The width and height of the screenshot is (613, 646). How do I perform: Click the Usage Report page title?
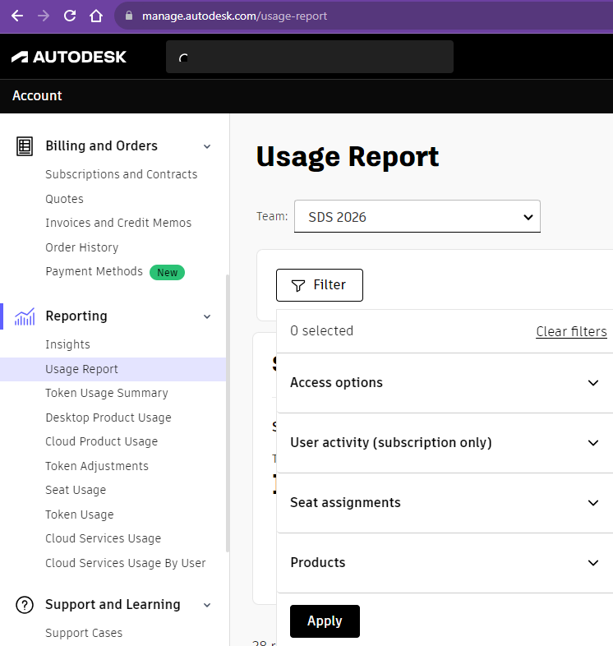click(x=348, y=157)
